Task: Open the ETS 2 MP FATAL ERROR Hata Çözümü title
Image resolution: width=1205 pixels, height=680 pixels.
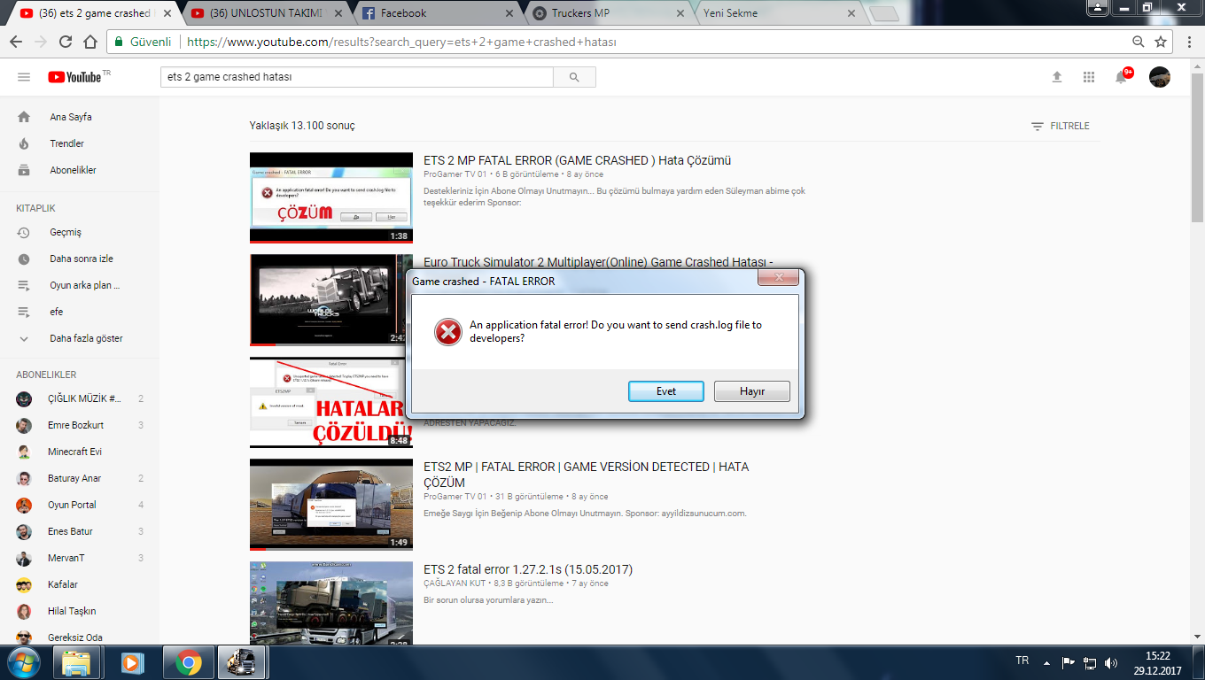Action: tap(577, 160)
